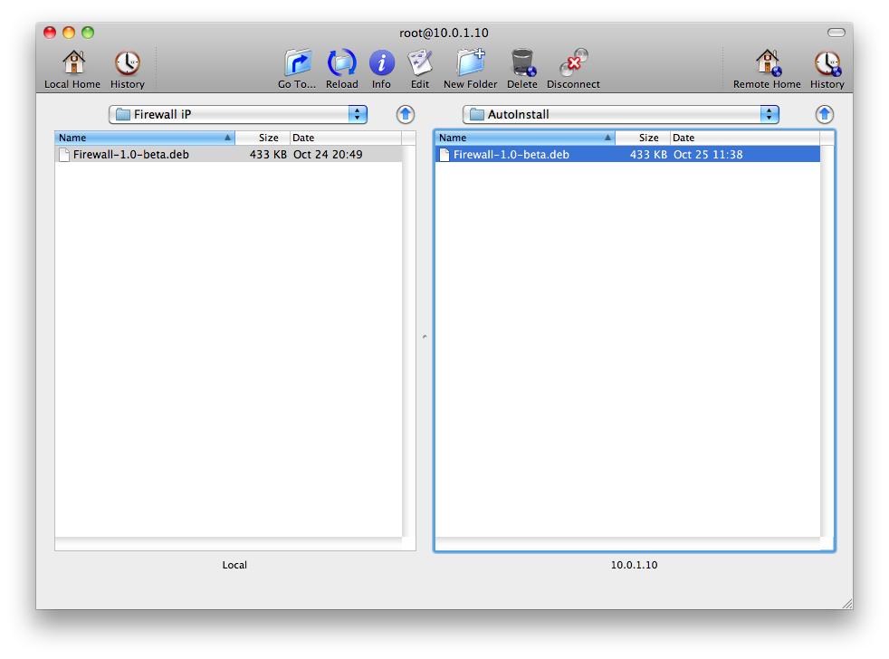Reload the directory listing

pyautogui.click(x=342, y=63)
